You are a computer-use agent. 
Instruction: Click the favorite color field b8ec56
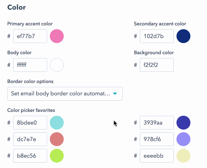pos(30,156)
